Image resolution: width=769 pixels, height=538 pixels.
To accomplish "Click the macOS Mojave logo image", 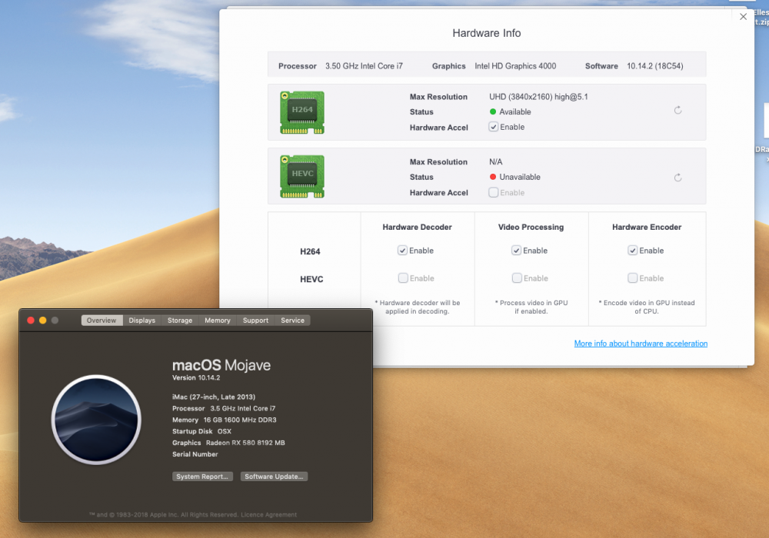I will pyautogui.click(x=96, y=420).
